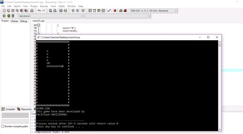The height and width of the screenshot is (134, 243).
Task: Collapse code fold at line 69
Action: [39, 25]
